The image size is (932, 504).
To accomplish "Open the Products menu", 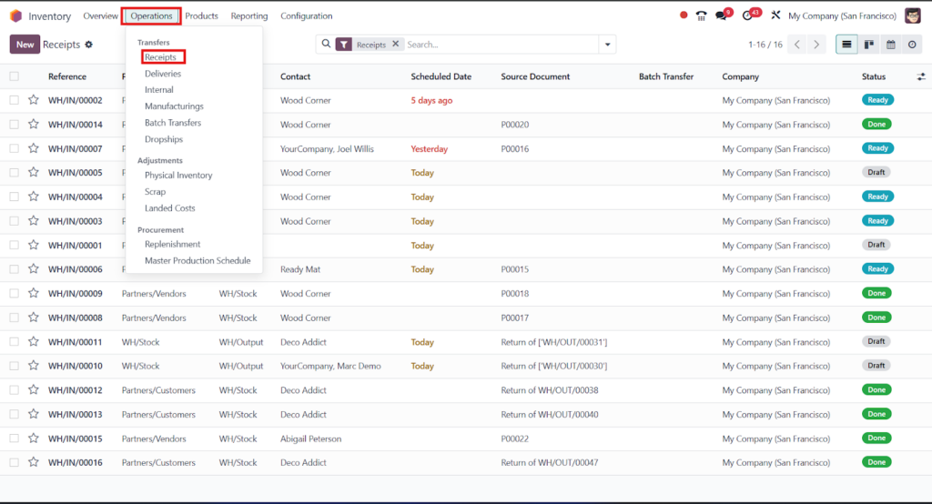I will 201,16.
